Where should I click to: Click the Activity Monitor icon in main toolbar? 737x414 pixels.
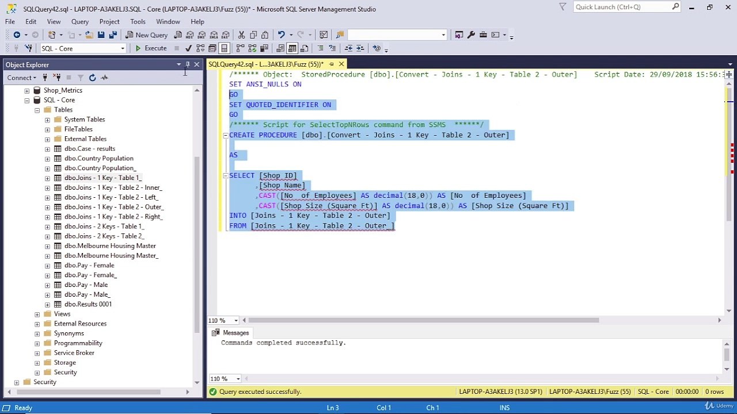point(324,35)
